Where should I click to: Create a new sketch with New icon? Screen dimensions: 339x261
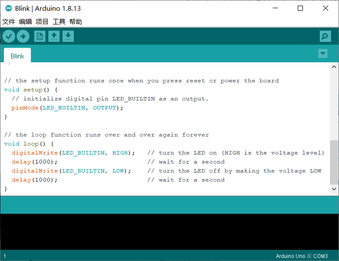coord(40,36)
